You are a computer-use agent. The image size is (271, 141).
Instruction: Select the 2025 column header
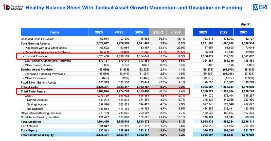(x=99, y=32)
